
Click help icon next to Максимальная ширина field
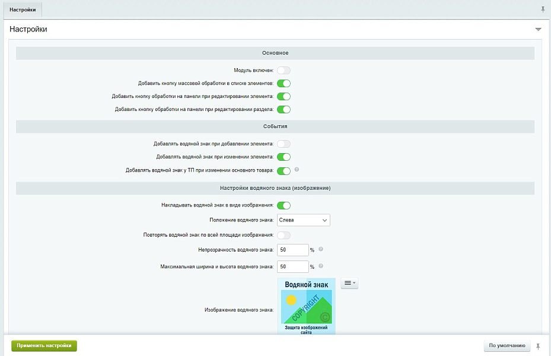(320, 266)
